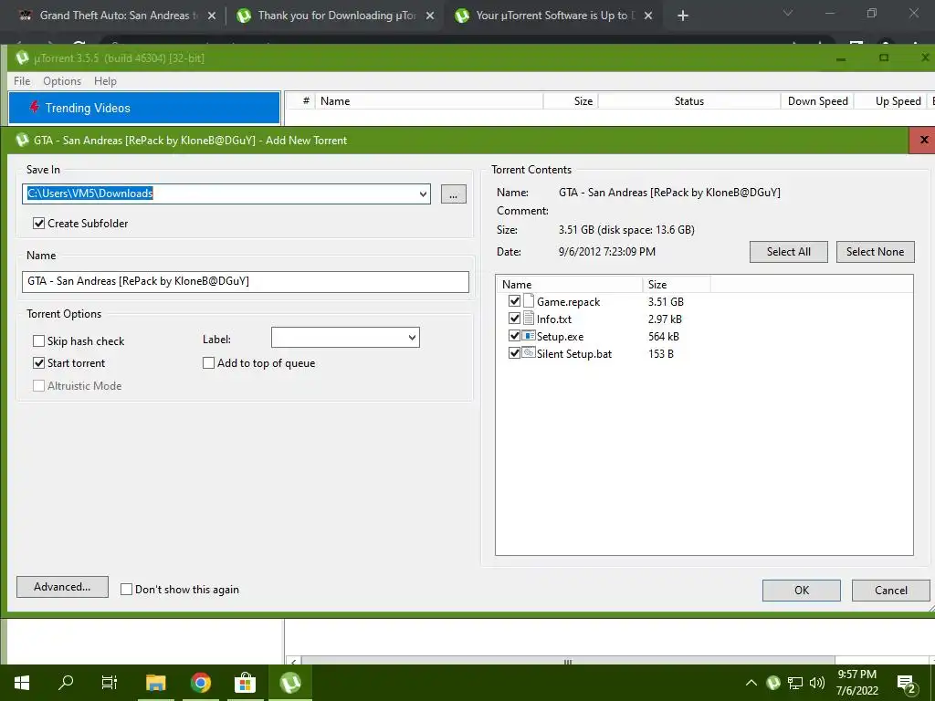Close Your µTorrent Software is Up to Date tab
This screenshot has width=935, height=701.
(648, 16)
